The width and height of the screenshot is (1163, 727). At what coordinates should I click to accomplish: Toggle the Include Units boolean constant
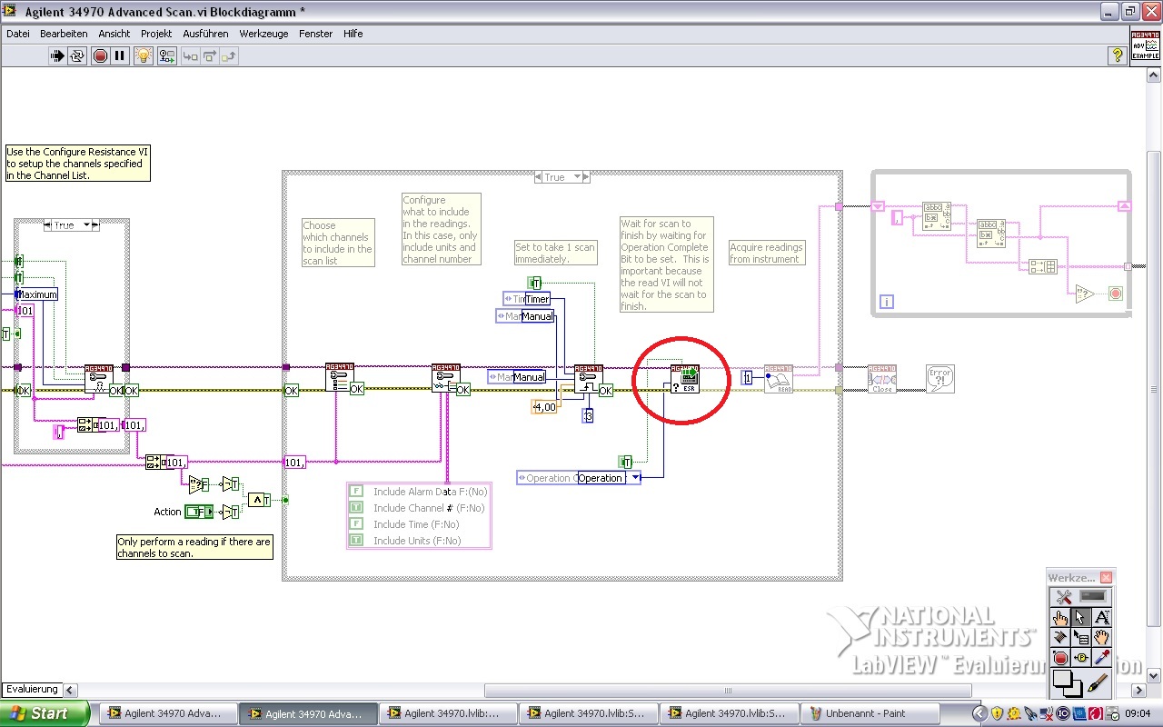point(356,541)
